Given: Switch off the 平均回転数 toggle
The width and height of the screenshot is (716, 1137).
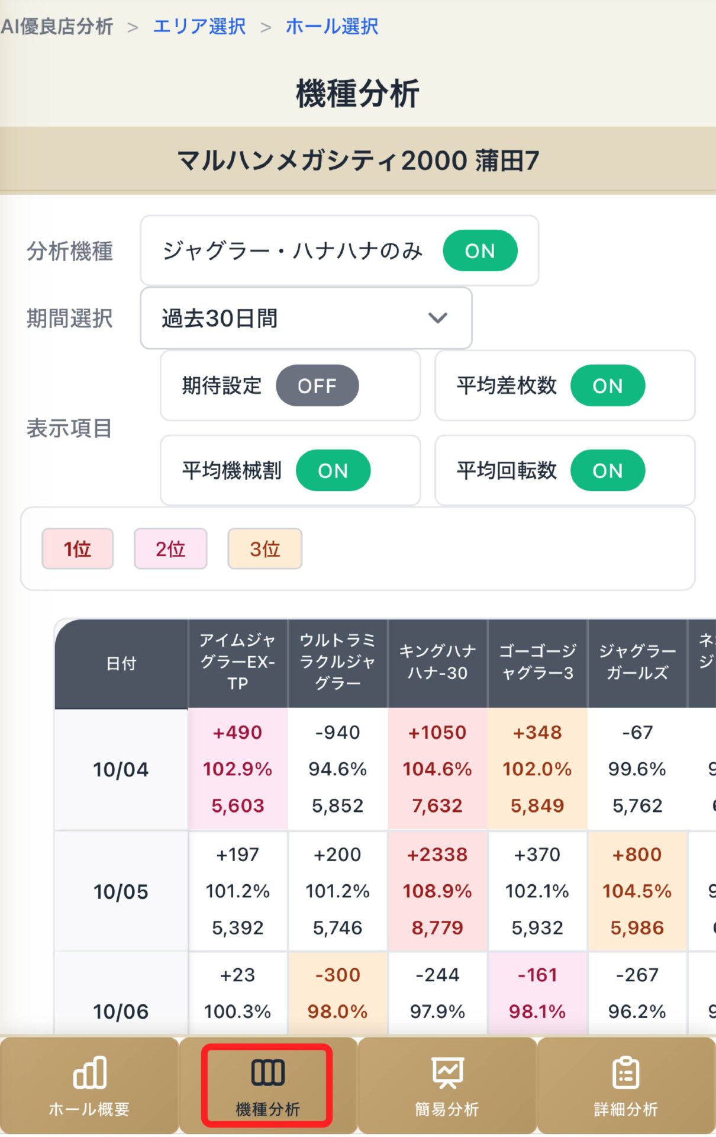Looking at the screenshot, I should (x=607, y=471).
